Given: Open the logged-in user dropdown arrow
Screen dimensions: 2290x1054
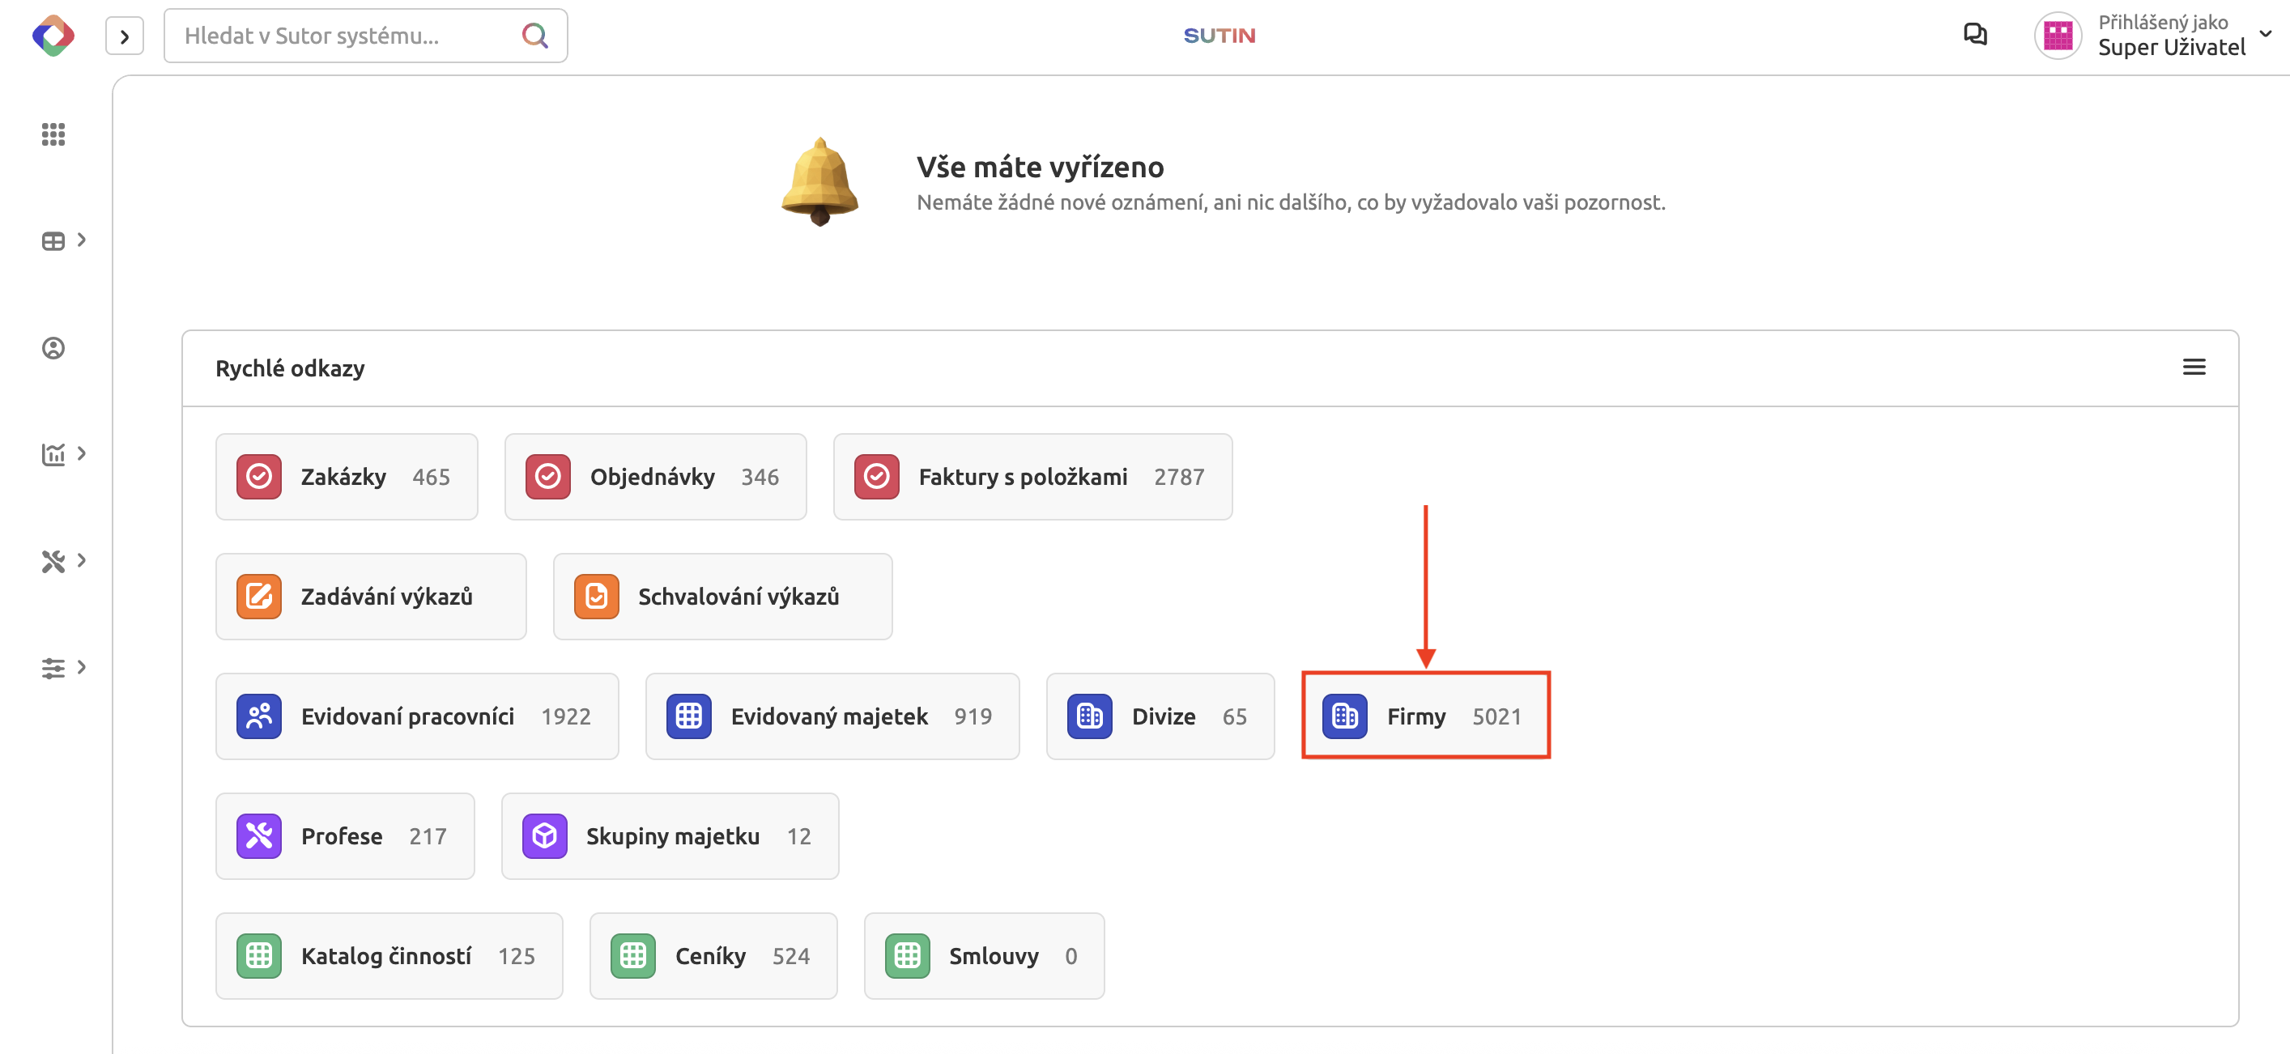Looking at the screenshot, I should [x=2264, y=34].
